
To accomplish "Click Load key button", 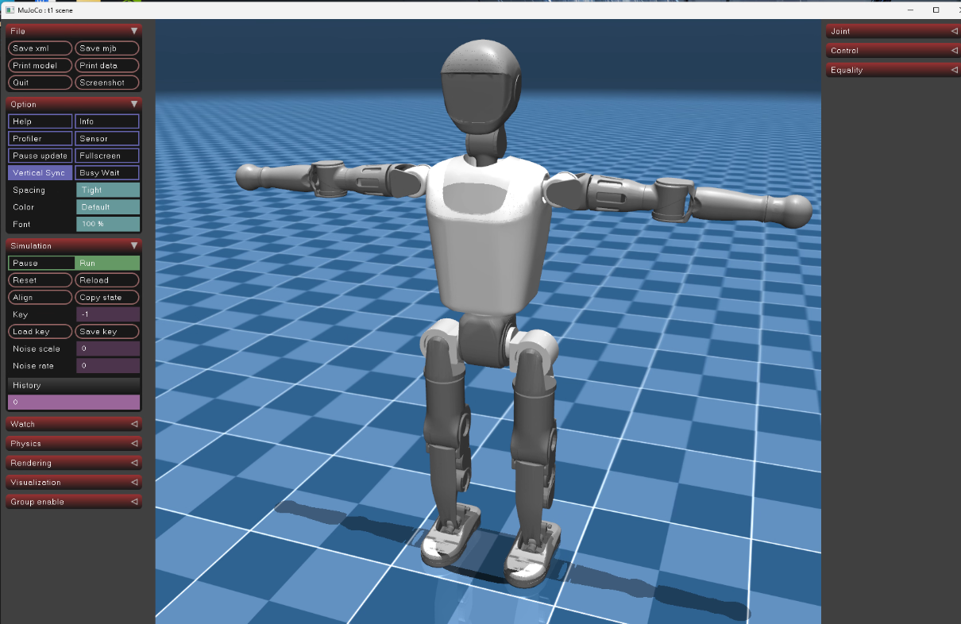I will pyautogui.click(x=41, y=332).
